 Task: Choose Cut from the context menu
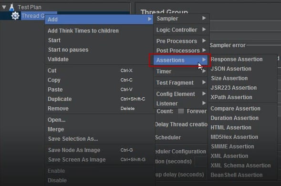pyautogui.click(x=99, y=71)
